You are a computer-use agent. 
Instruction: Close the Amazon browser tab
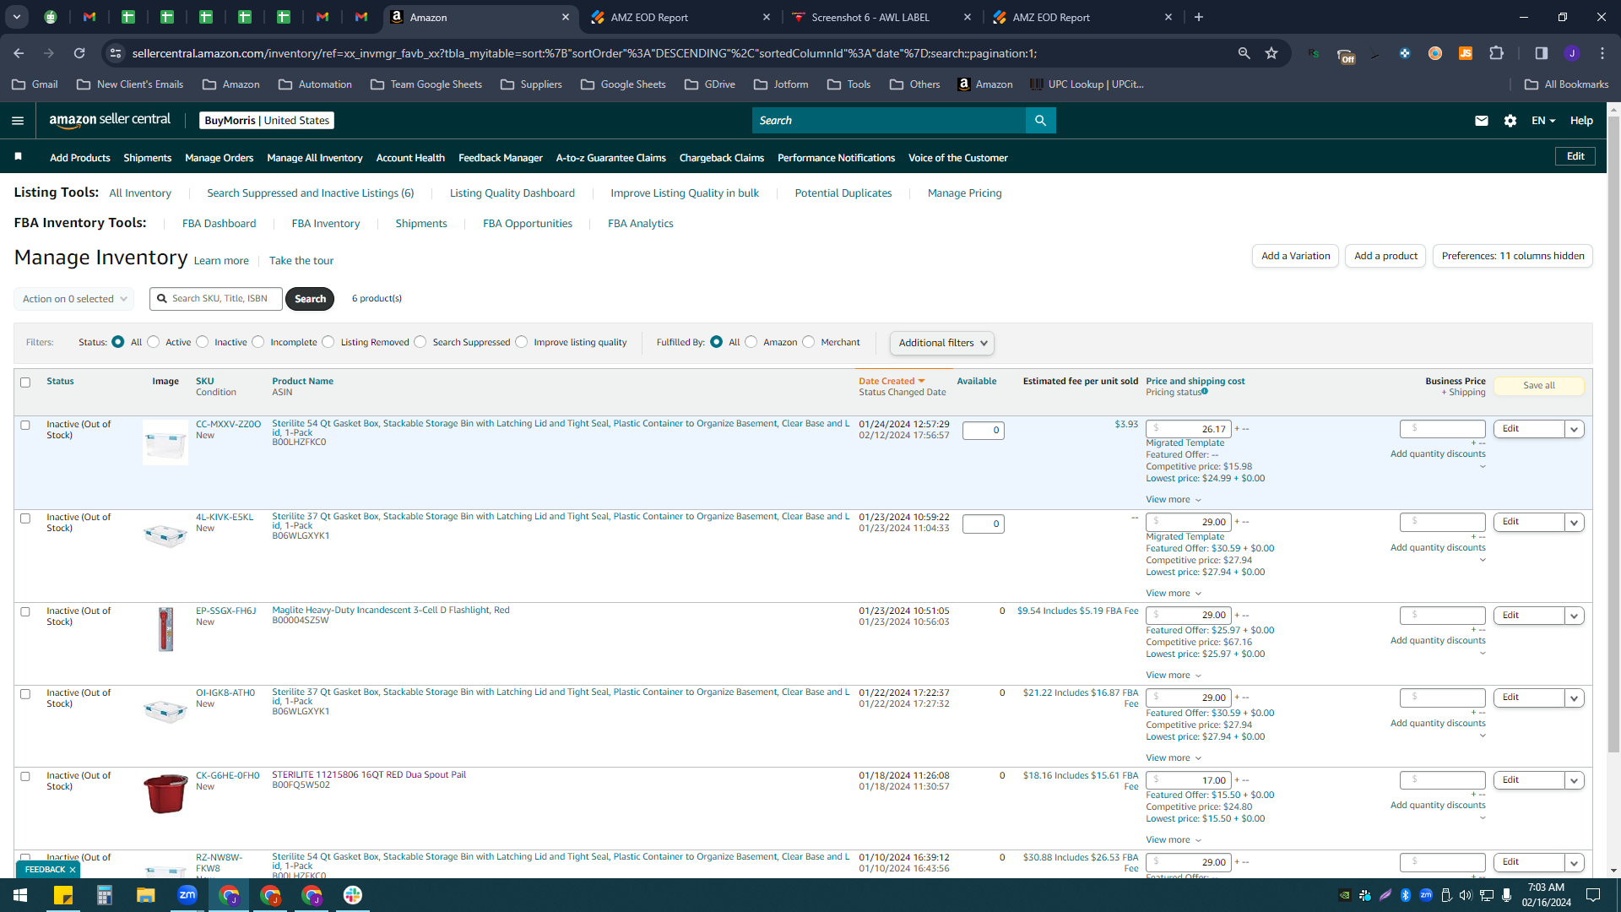click(x=566, y=17)
